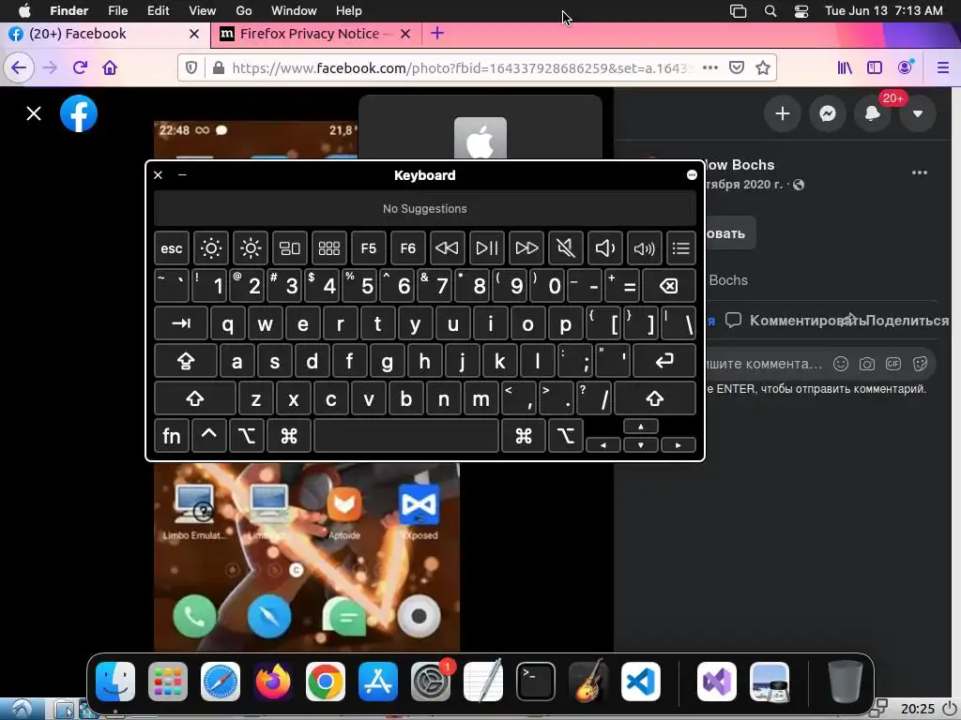Click the Поделиться button
The width and height of the screenshot is (961, 720).
coord(908,321)
